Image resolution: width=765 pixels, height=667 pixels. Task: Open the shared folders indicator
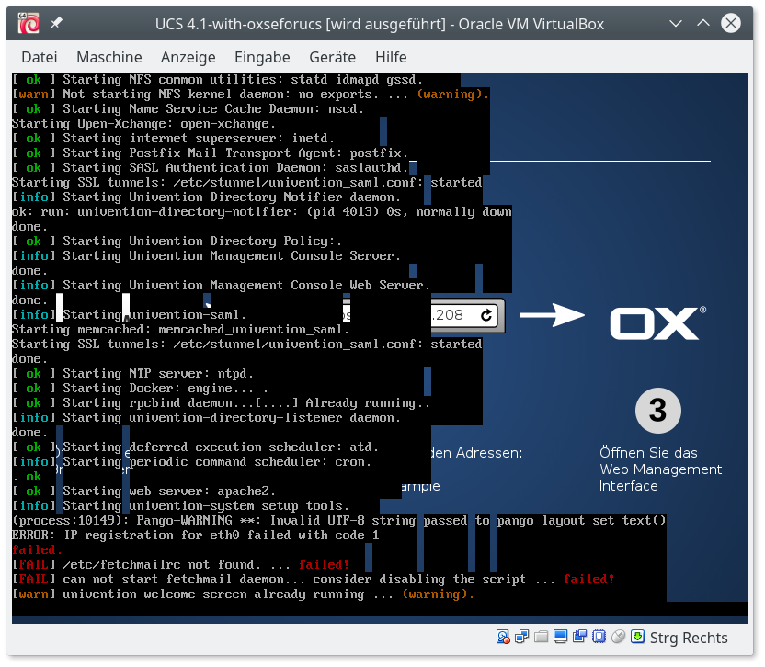[x=542, y=638]
